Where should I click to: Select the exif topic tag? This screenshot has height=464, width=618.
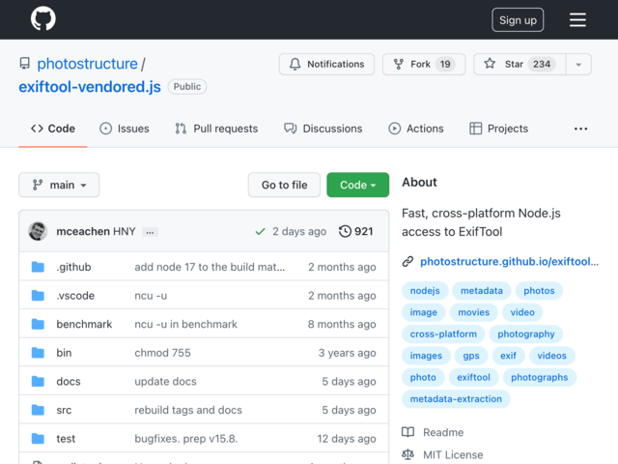pos(509,356)
